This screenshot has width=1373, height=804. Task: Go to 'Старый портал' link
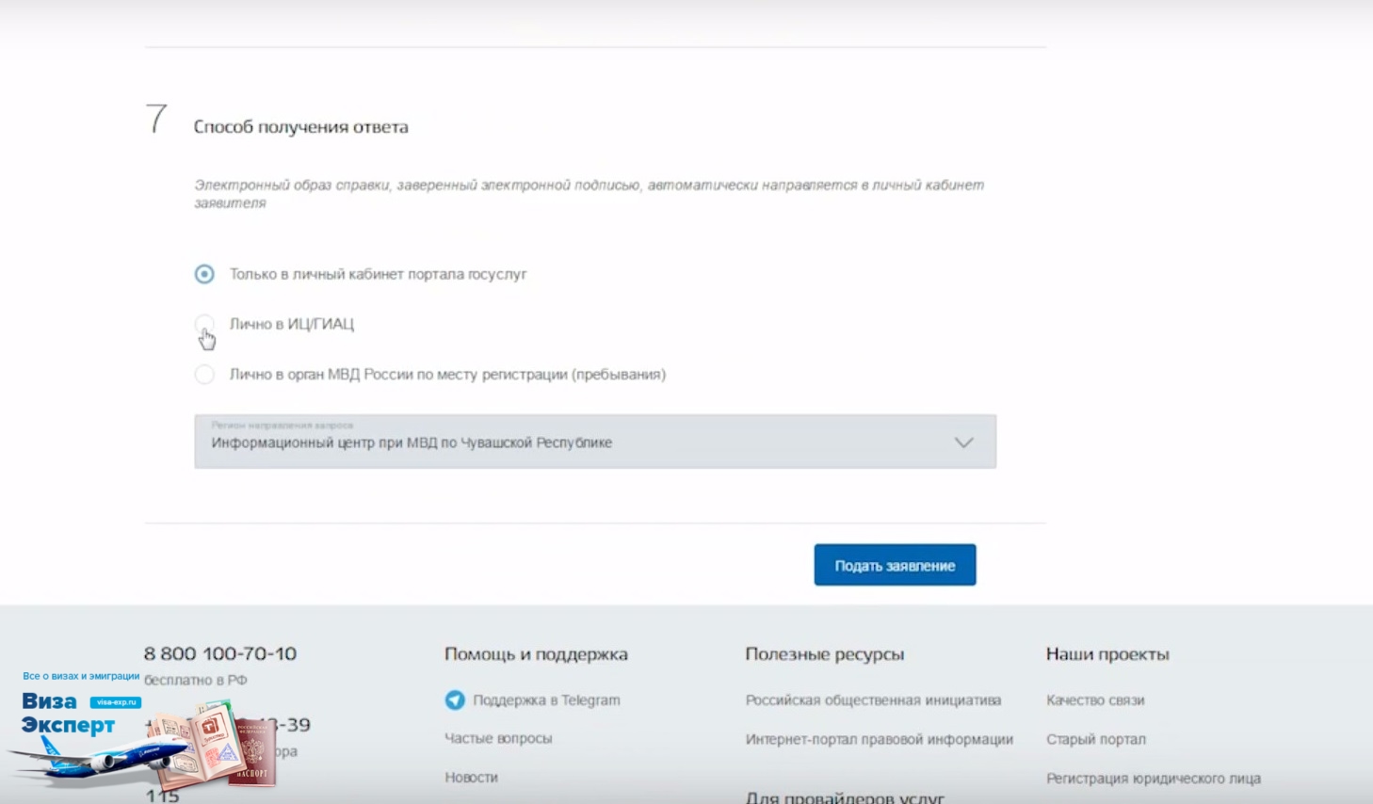click(1096, 740)
